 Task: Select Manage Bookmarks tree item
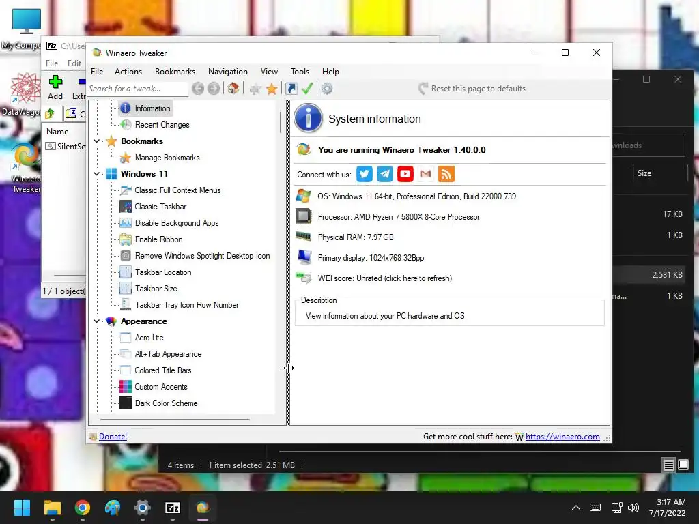[167, 158]
